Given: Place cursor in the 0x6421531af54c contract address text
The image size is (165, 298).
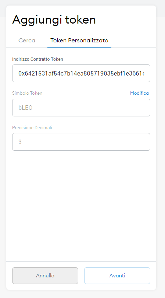Looking at the screenshot, I should pyautogui.click(x=81, y=73).
